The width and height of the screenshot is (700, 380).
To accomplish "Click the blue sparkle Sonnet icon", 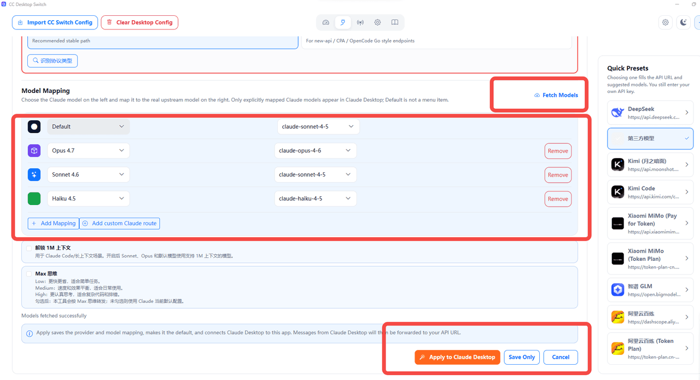I will pos(34,174).
